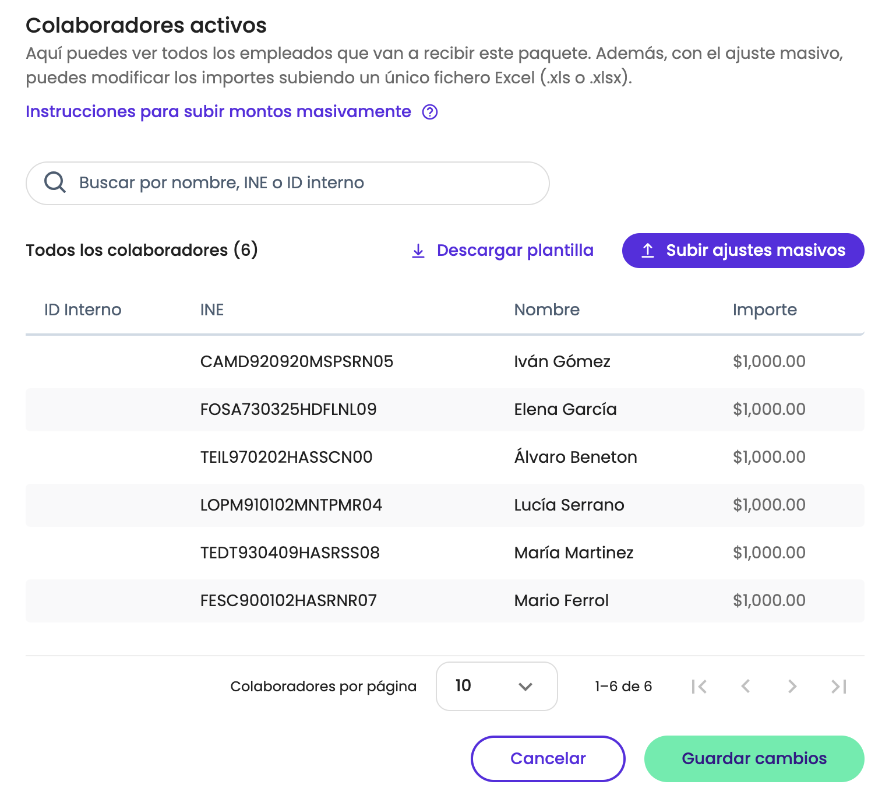Edit the amount for Mario Ferrol
Screen dimensions: 896x809
769,601
